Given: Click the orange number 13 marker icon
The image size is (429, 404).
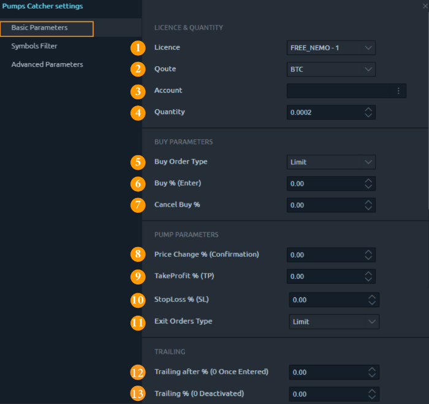Looking at the screenshot, I should coord(139,394).
